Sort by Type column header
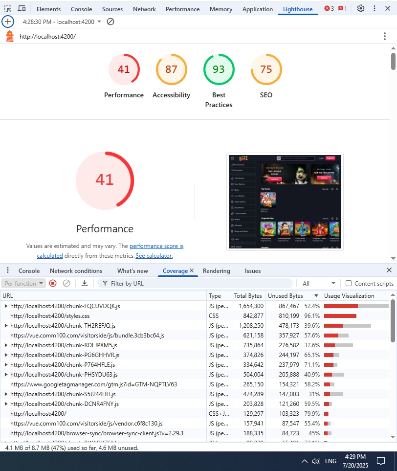This screenshot has height=471, width=397. coord(219,295)
